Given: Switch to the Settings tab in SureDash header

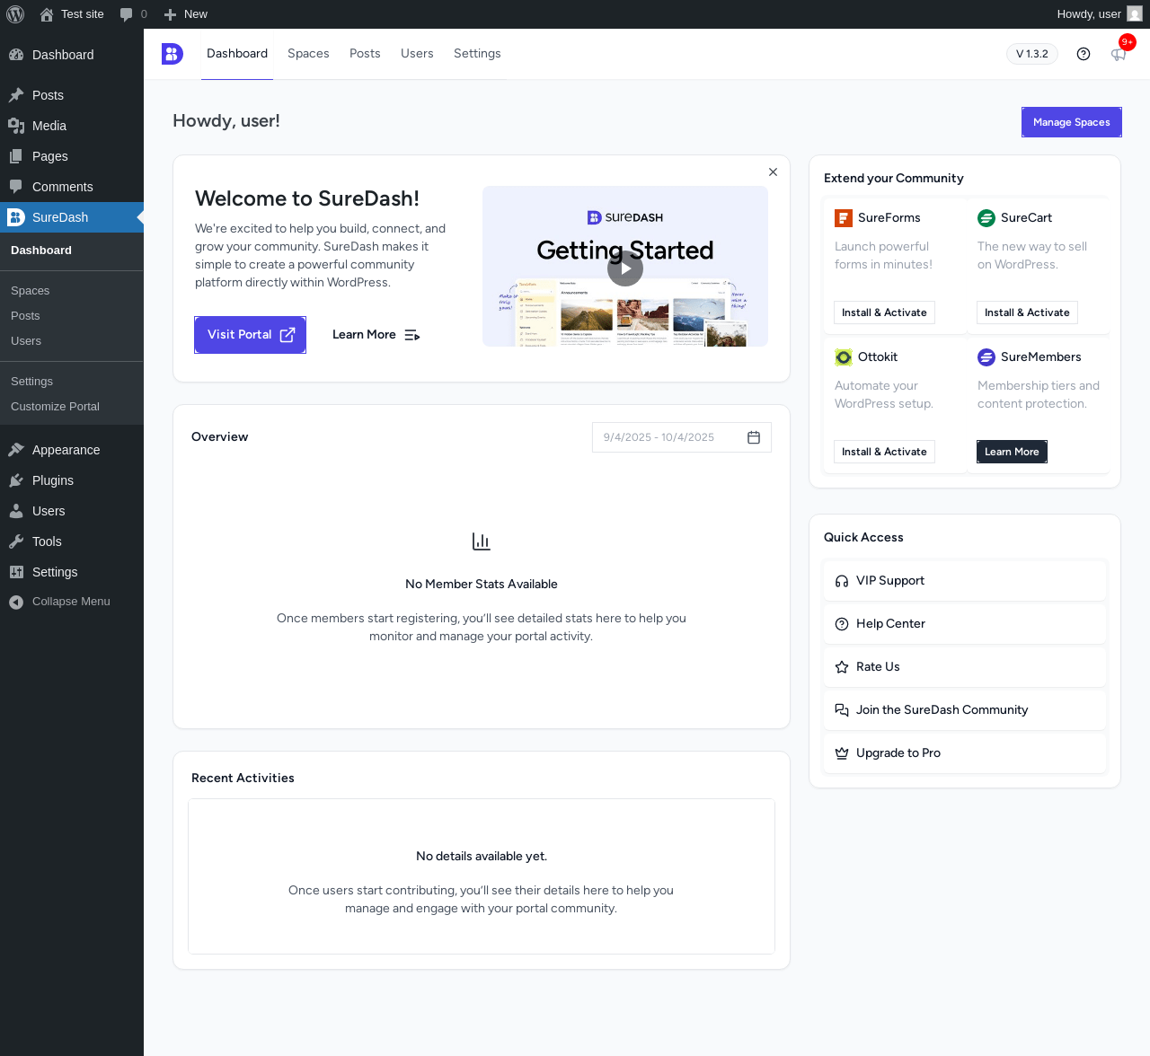Looking at the screenshot, I should pos(477,54).
